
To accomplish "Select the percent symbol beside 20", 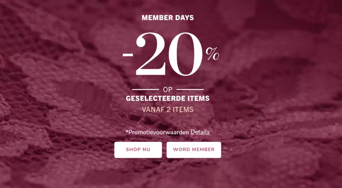I will [x=212, y=54].
